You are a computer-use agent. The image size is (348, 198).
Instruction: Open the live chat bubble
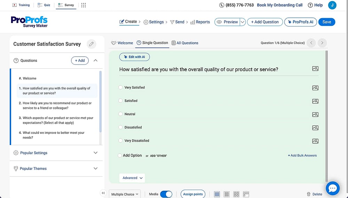pyautogui.click(x=332, y=188)
